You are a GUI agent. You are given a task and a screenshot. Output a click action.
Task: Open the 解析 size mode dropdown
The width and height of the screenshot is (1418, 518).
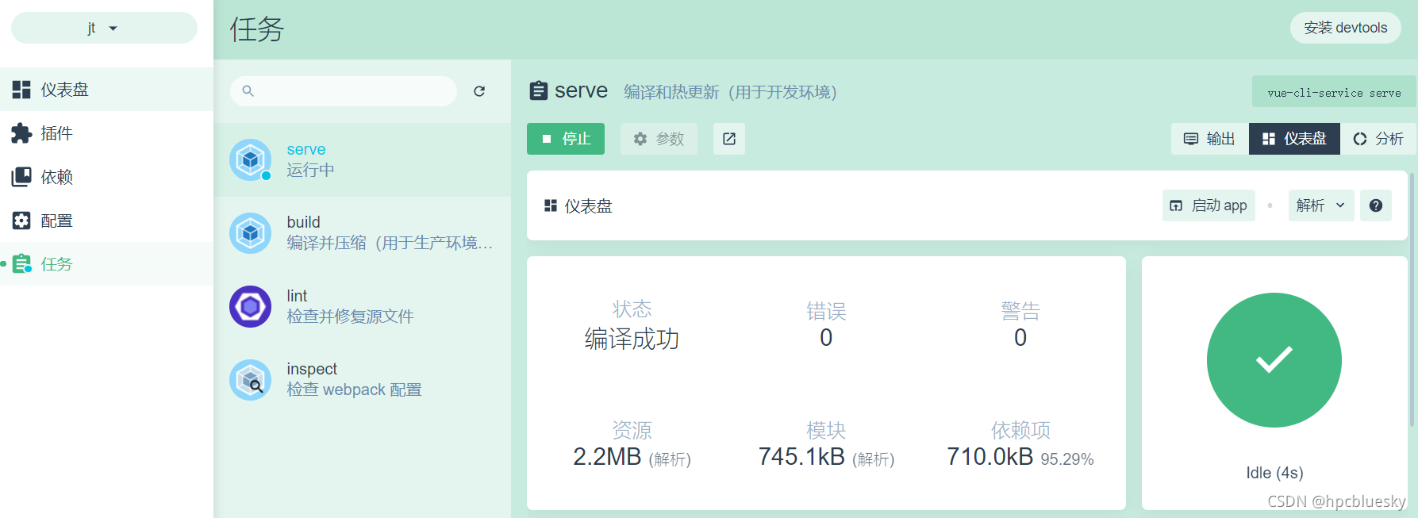point(1321,205)
